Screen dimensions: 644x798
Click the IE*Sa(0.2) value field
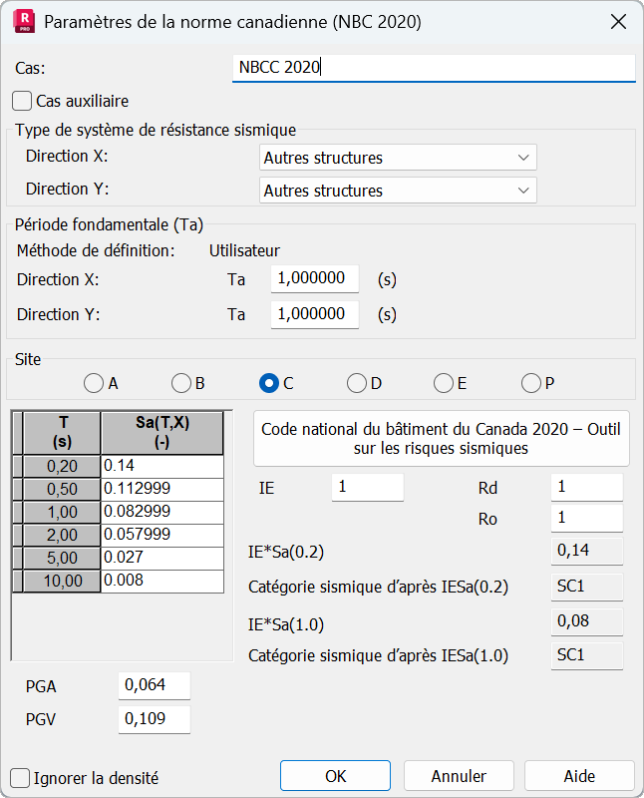point(587,551)
